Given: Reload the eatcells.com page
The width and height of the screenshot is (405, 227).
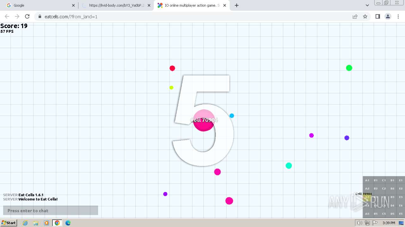Looking at the screenshot, I should click(27, 16).
